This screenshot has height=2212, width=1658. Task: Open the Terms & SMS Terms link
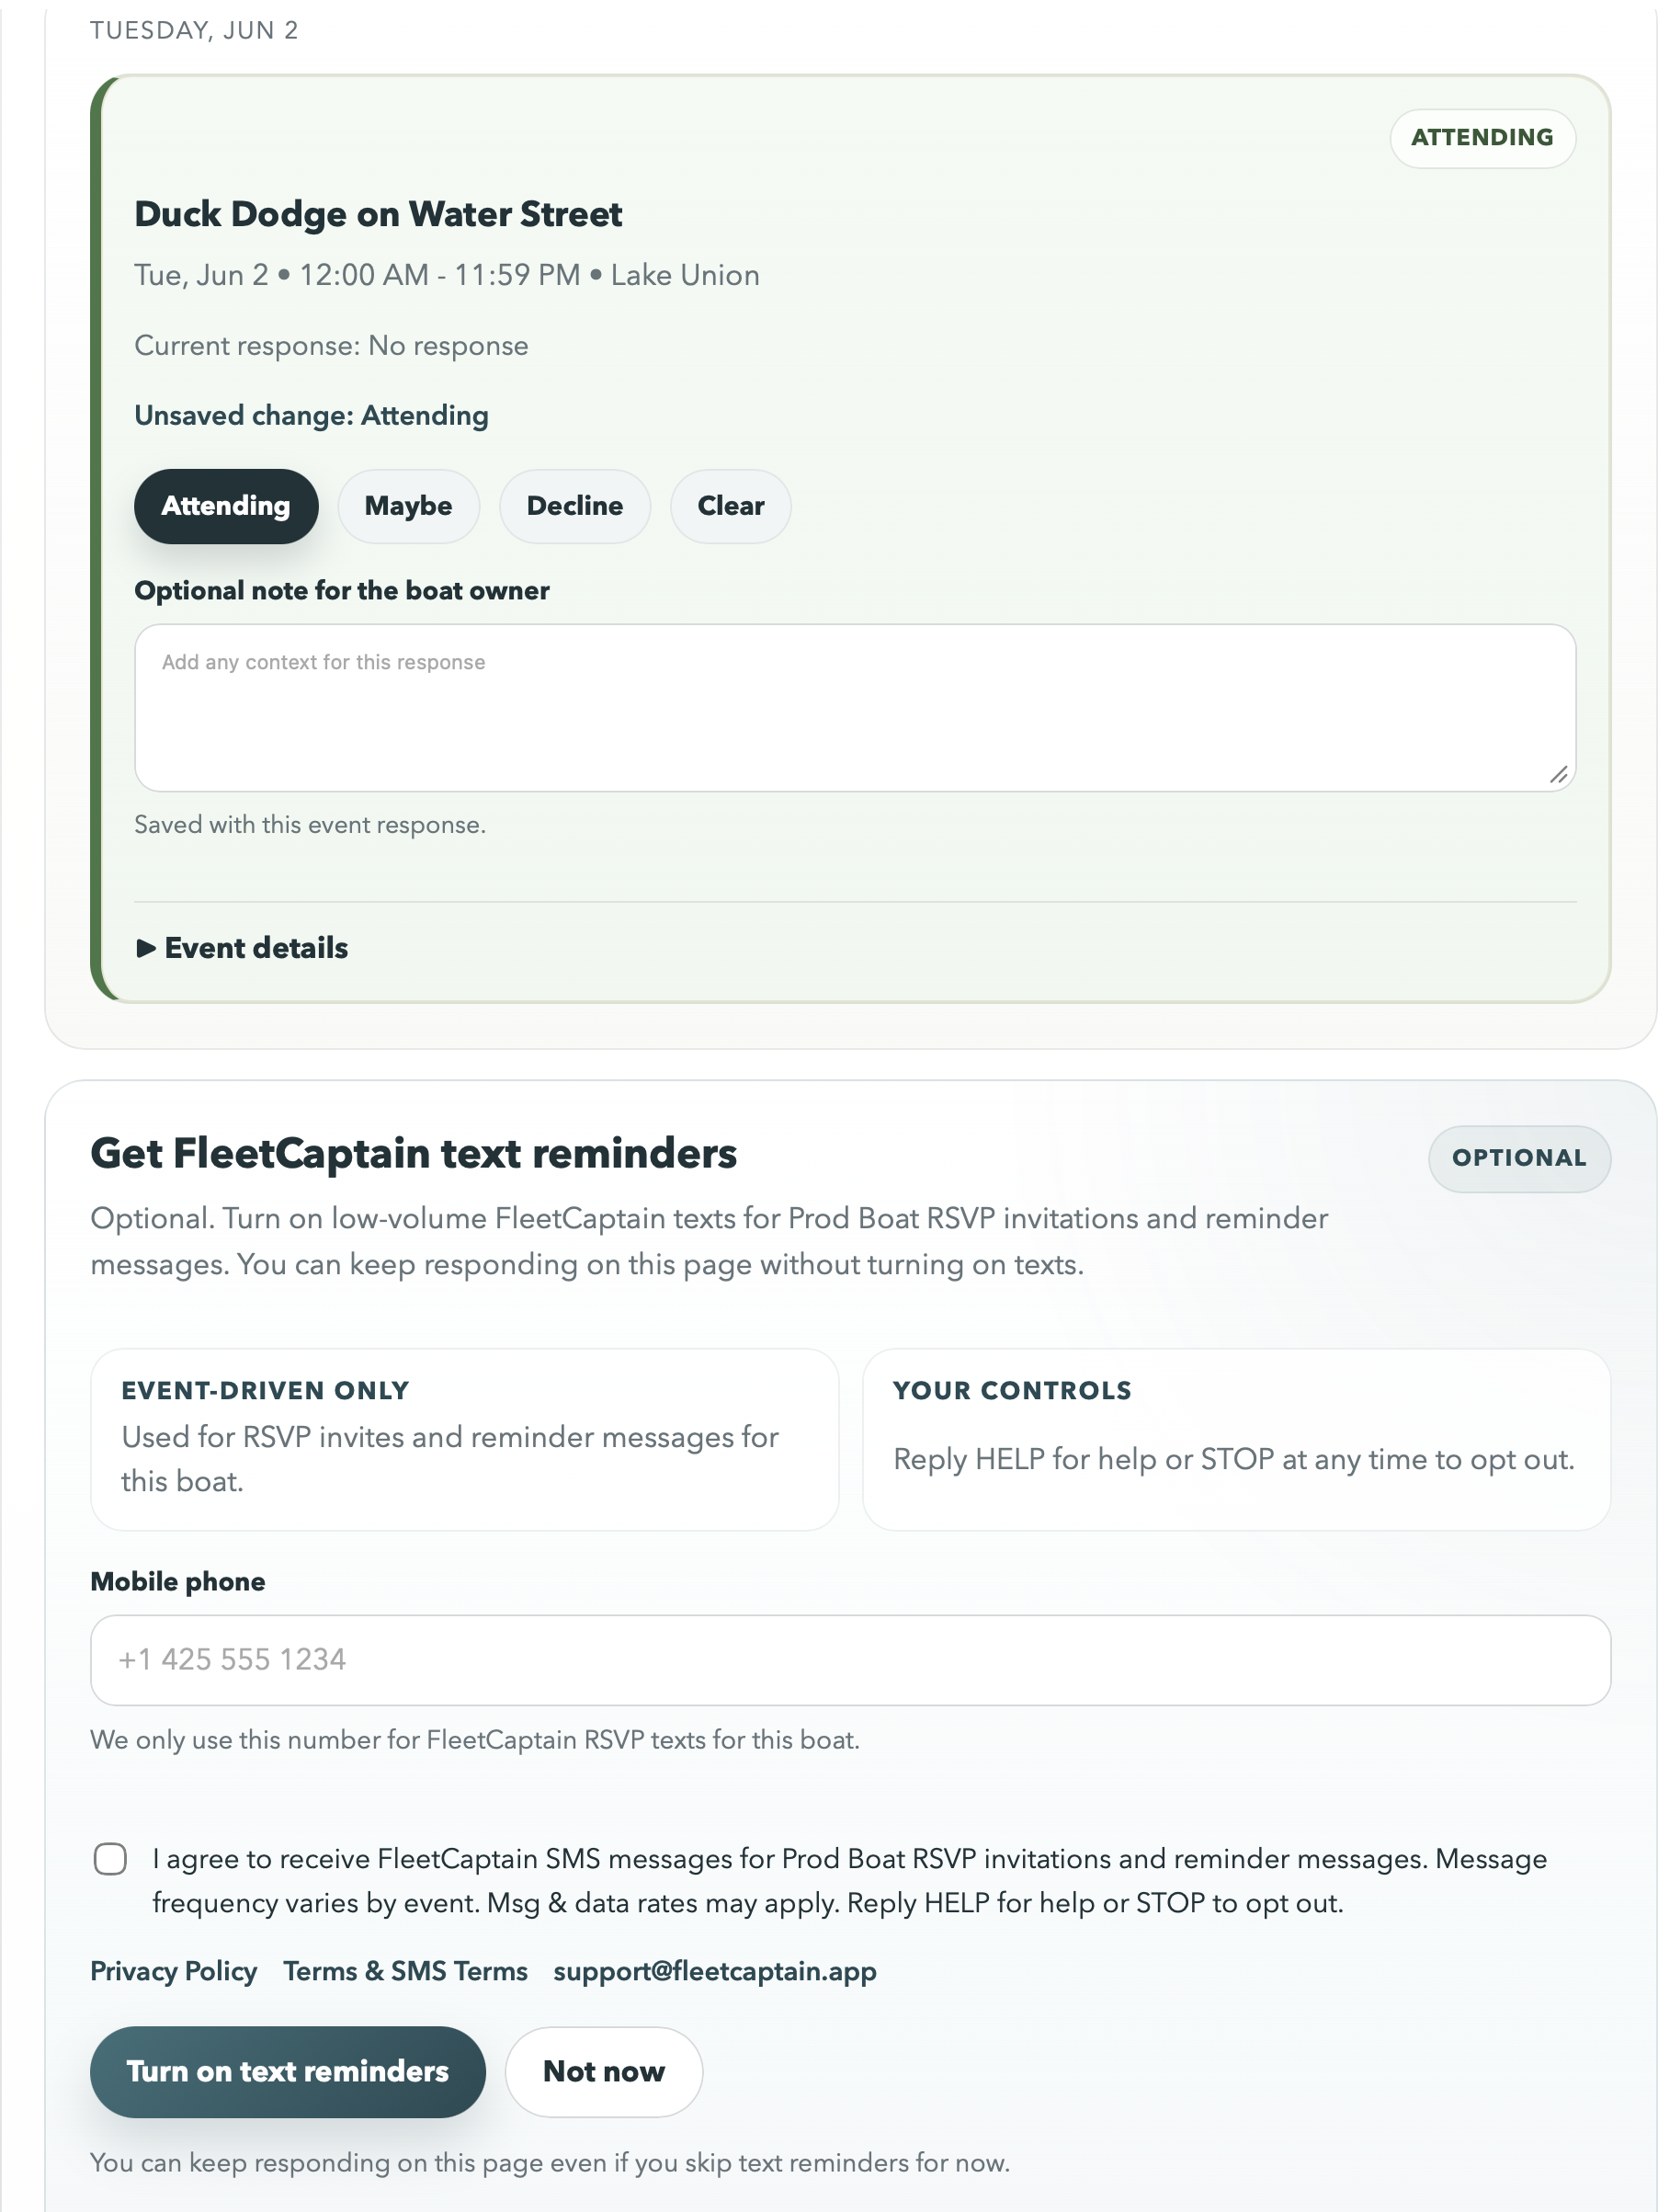tap(404, 1971)
